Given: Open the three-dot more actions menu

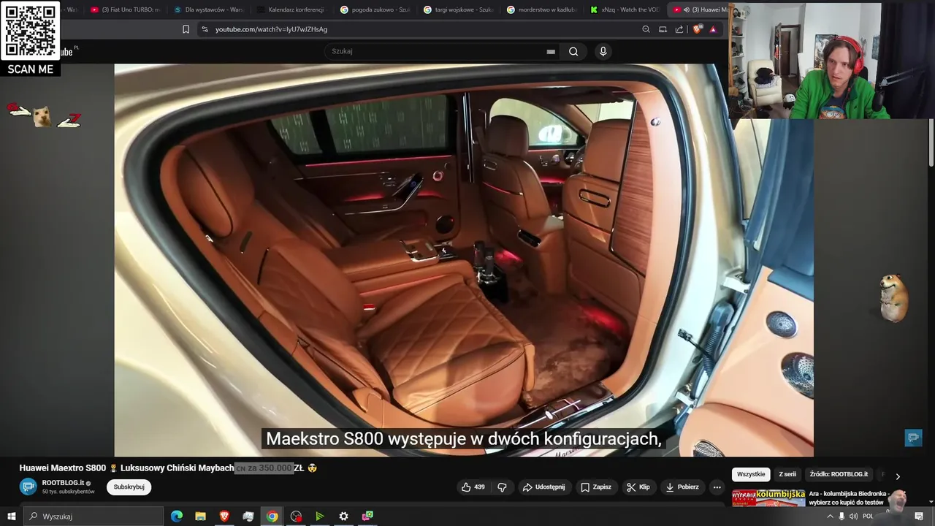Looking at the screenshot, I should (717, 487).
